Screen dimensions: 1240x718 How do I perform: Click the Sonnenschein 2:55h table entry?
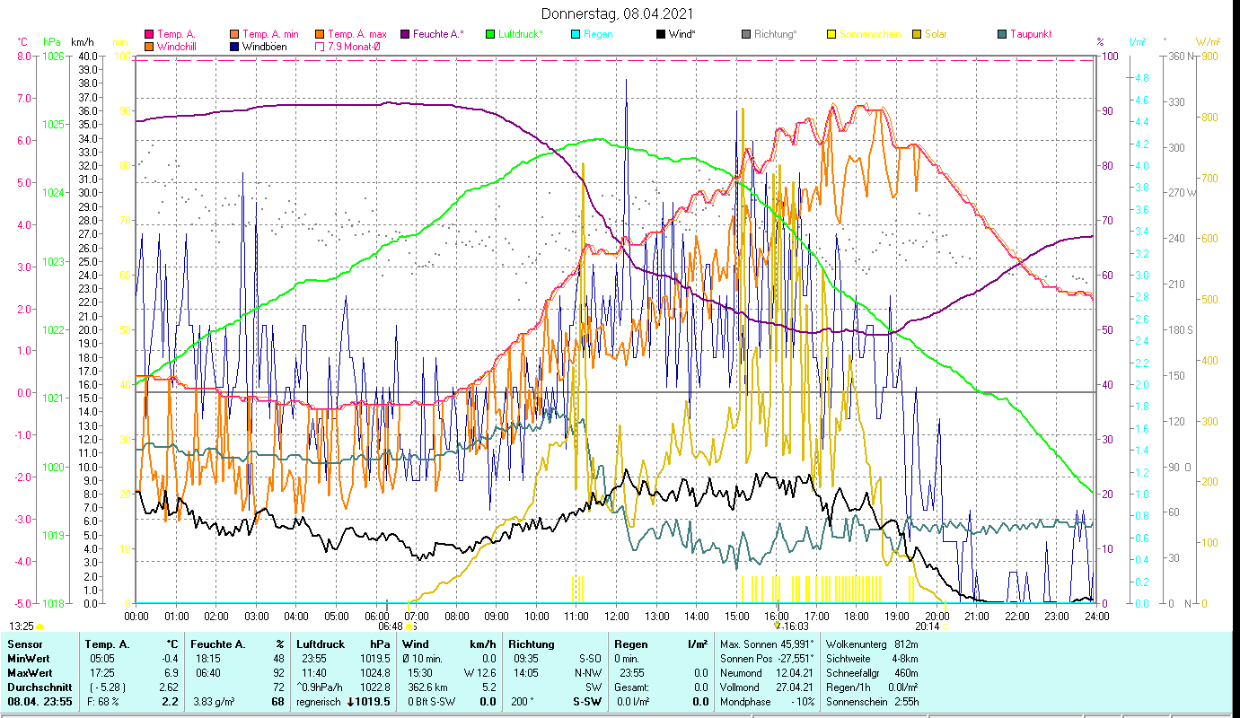tap(872, 702)
